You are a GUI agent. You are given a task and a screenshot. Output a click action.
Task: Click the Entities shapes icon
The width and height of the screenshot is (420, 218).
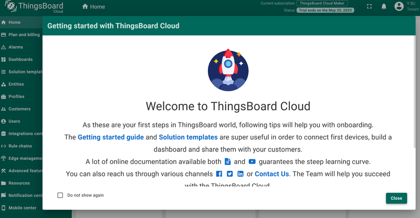coord(4,84)
